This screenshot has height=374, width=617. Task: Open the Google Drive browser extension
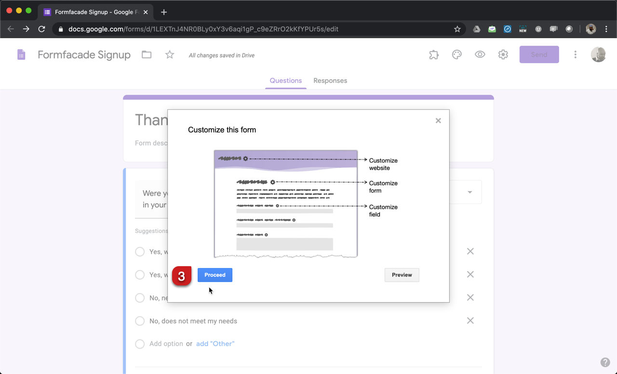[476, 29]
